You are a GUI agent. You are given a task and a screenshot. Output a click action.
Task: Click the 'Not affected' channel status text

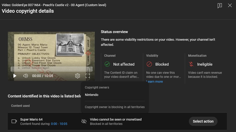pyautogui.click(x=124, y=64)
